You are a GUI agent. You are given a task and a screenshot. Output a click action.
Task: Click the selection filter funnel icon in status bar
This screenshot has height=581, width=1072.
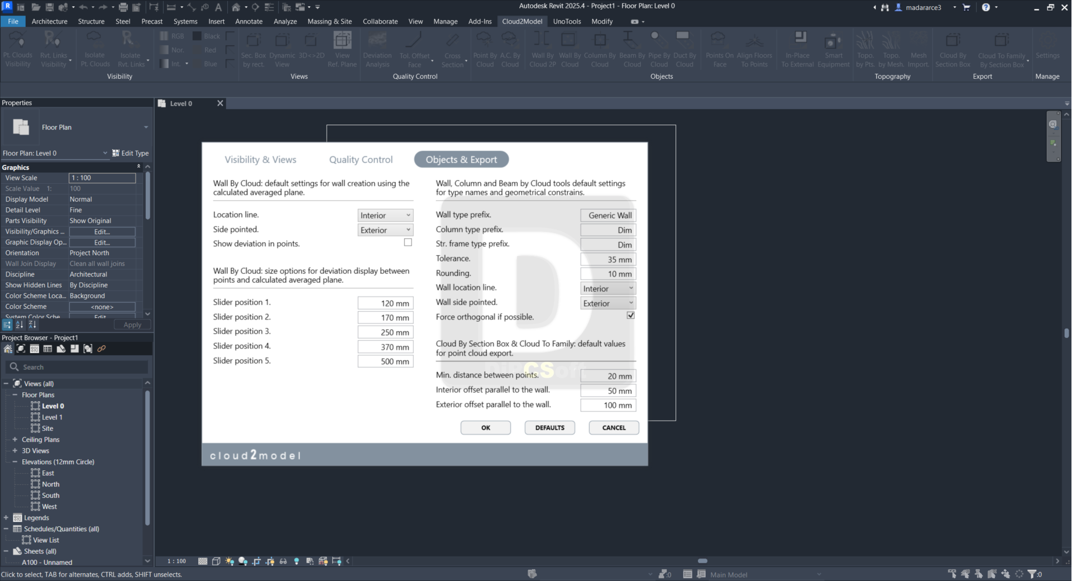1032,574
